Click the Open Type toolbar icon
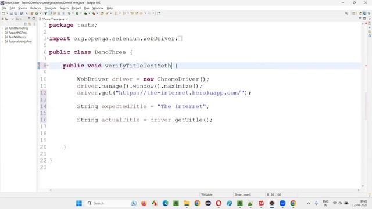 pyautogui.click(x=102, y=13)
